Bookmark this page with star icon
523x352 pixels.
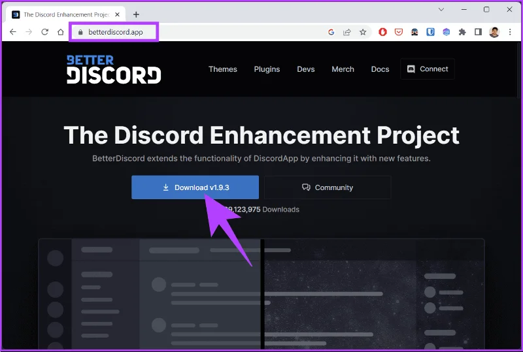[x=363, y=32]
